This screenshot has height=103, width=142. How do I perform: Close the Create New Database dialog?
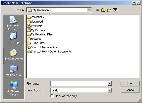pos(138,3)
